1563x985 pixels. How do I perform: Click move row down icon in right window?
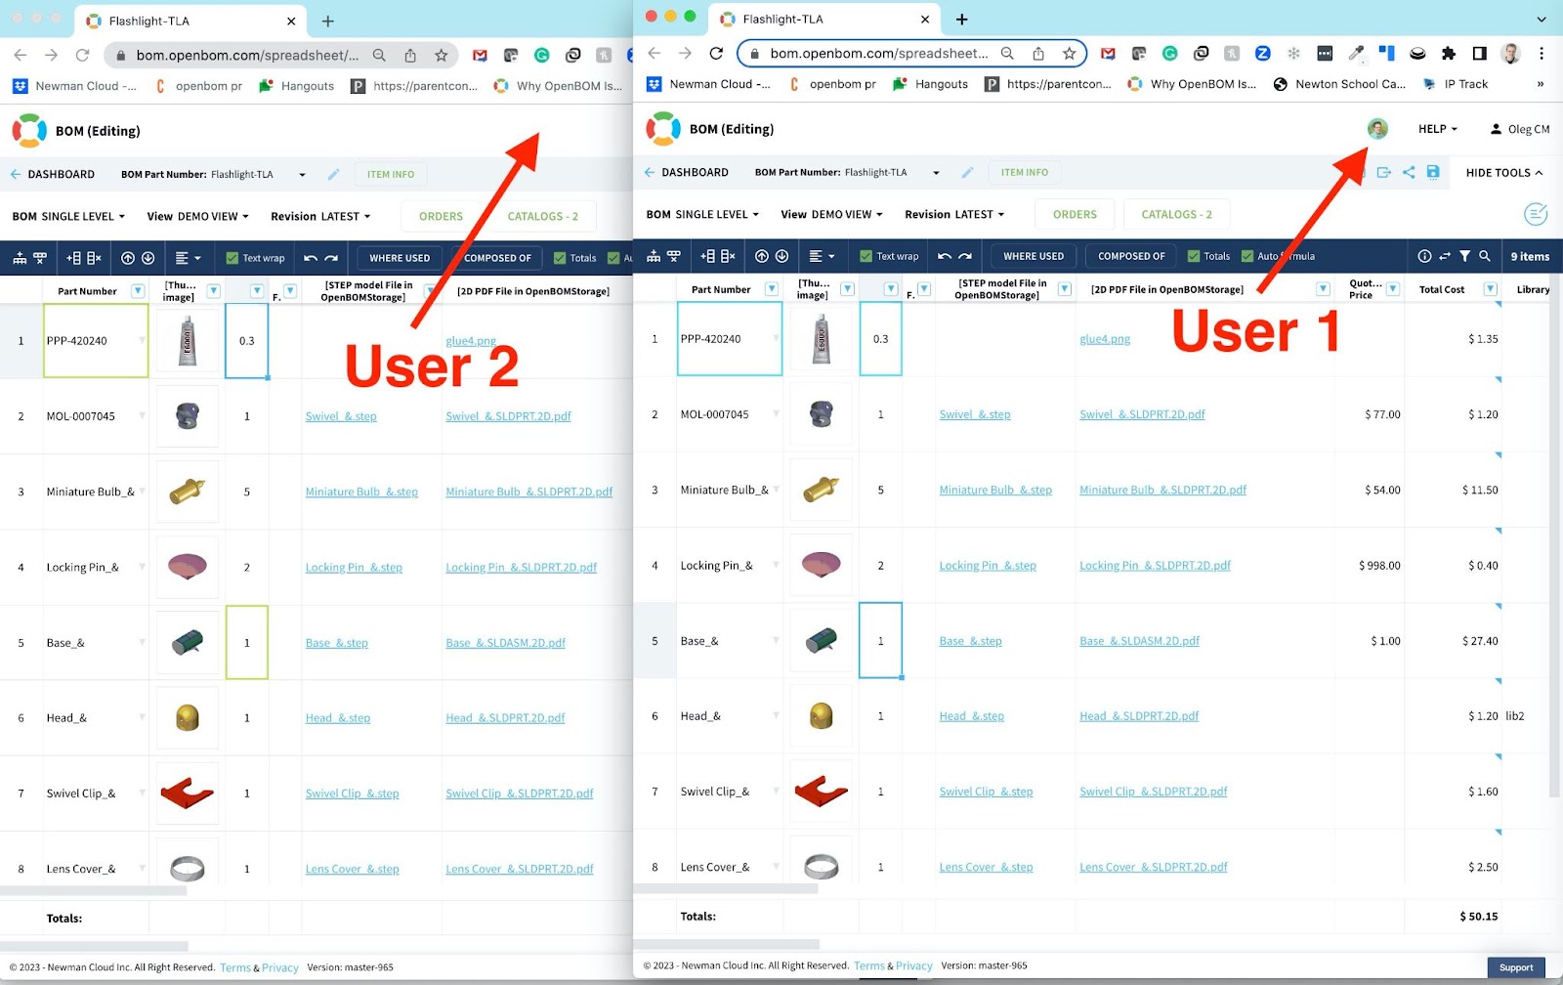pos(781,256)
